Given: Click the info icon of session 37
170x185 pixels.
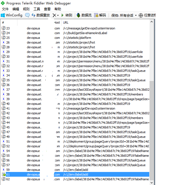Looking at the screenshot, I should [x=4, y=89].
